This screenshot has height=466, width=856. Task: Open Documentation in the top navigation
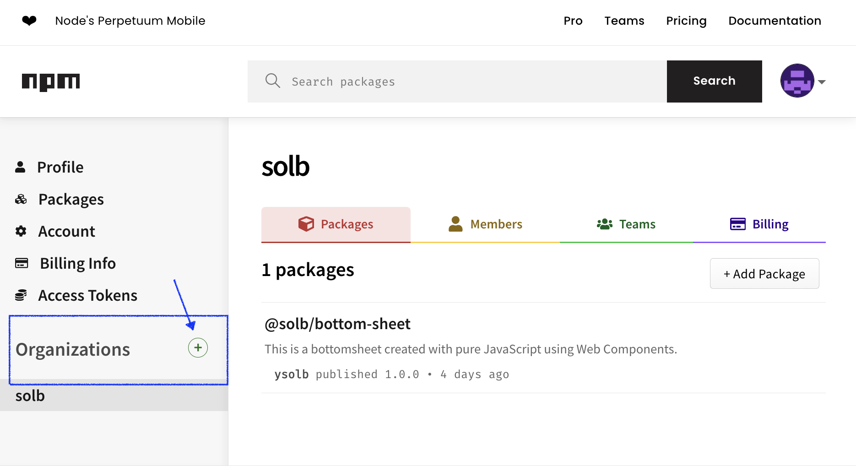775,21
